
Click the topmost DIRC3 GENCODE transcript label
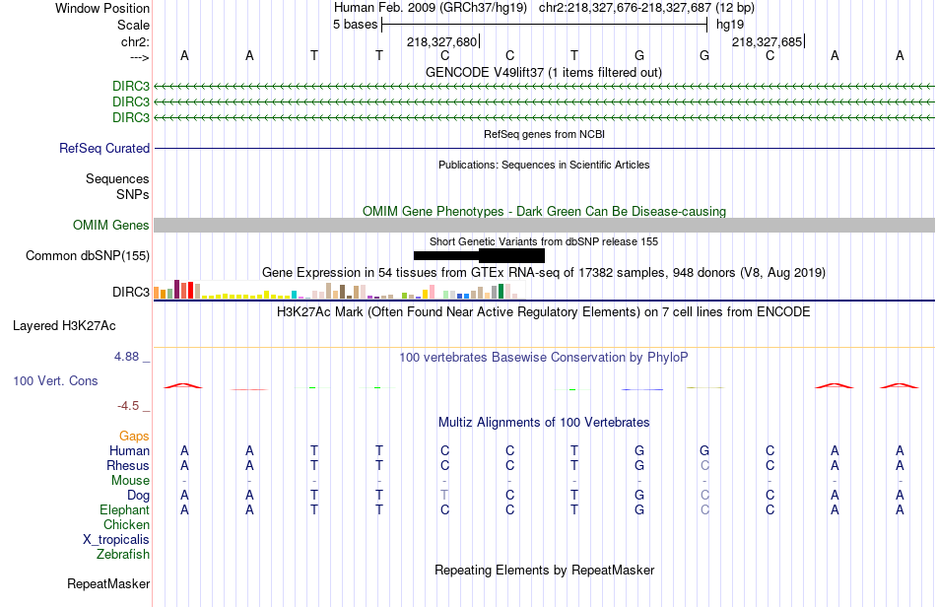pyautogui.click(x=131, y=86)
